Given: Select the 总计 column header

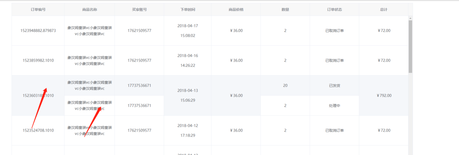Looking at the screenshot, I should point(383,10).
